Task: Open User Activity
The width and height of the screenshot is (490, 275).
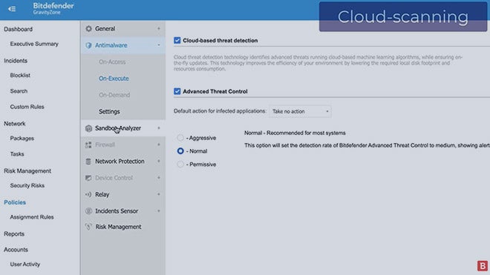Action: [x=25, y=264]
